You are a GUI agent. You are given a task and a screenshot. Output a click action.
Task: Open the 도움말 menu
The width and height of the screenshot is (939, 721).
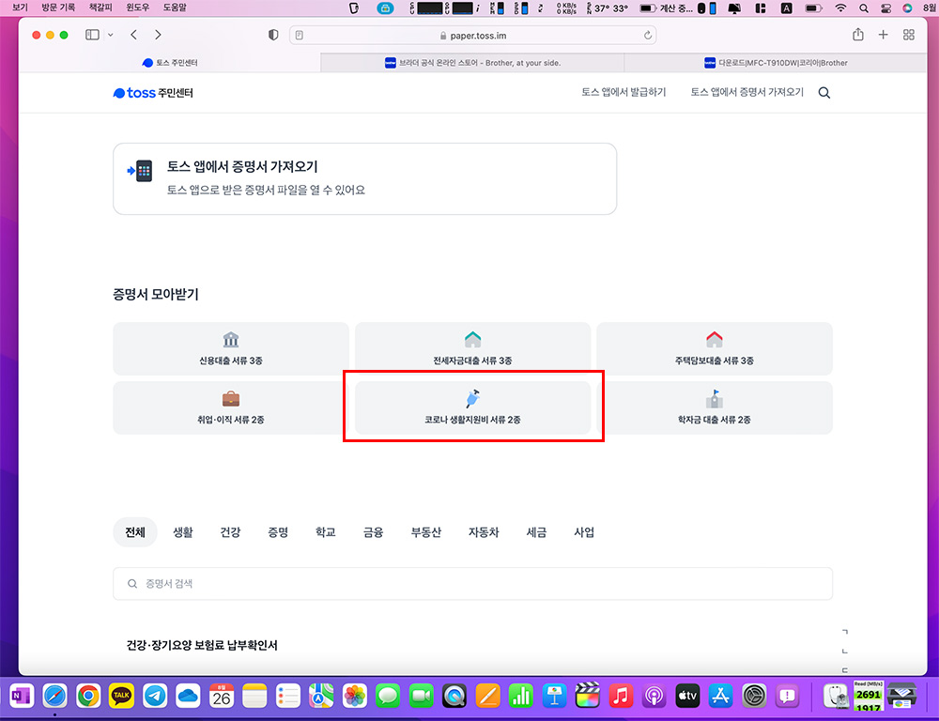[175, 8]
